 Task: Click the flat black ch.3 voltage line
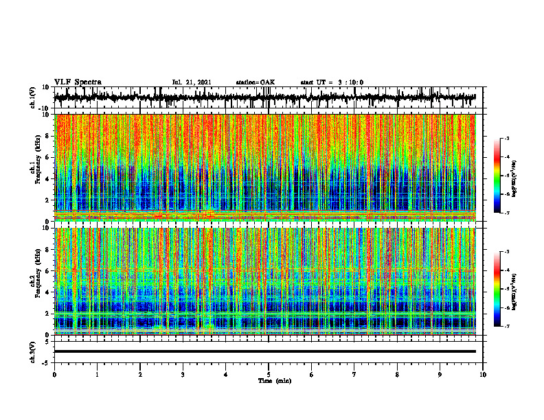coord(265,351)
